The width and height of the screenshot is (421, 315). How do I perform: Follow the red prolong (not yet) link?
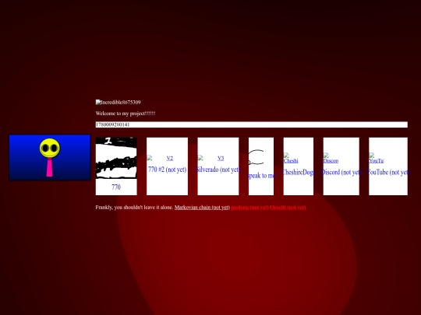coord(250,208)
